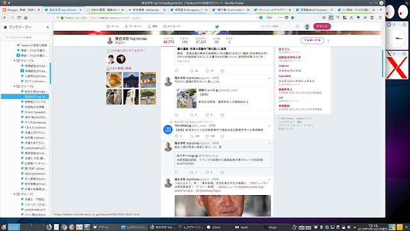
Task: Click the green padlock site identity icon
Action: (x=62, y=18)
